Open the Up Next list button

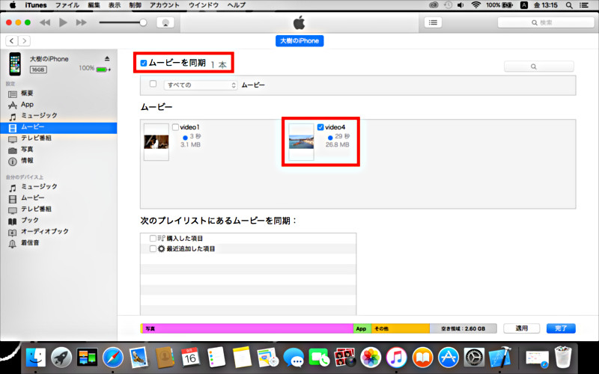pos(433,22)
